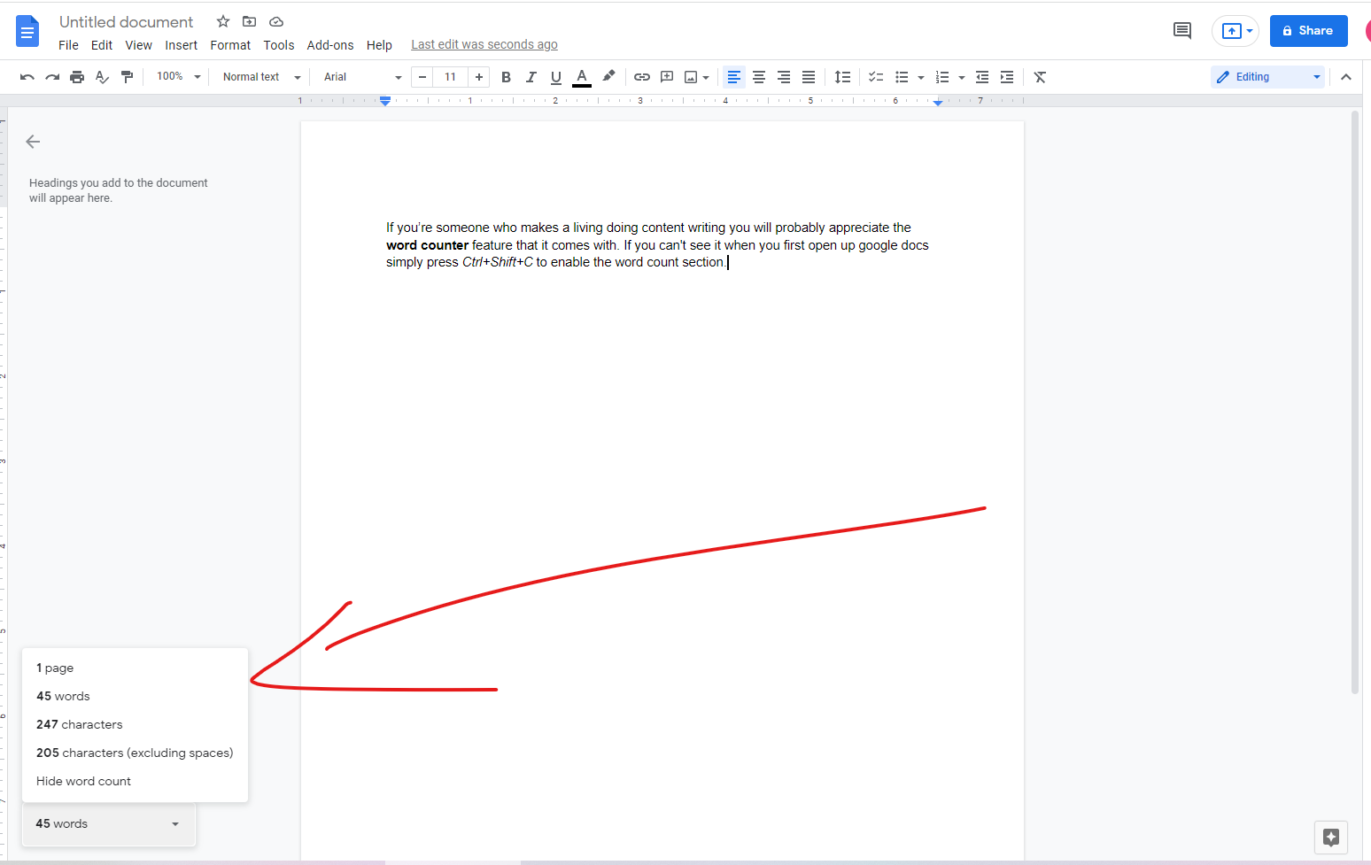
Task: Print the document
Action: 77,77
